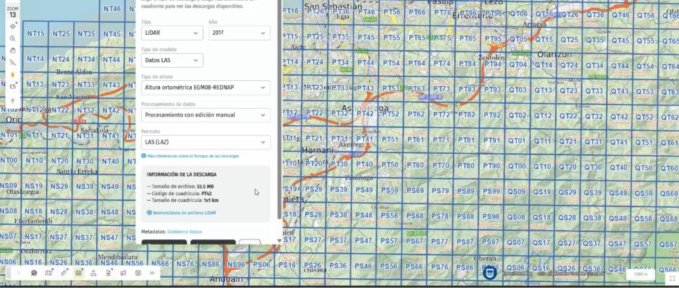Click the upload file icon
The image size is (679, 288).
(x=93, y=273)
